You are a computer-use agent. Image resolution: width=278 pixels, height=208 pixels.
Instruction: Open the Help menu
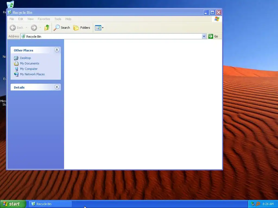click(68, 19)
